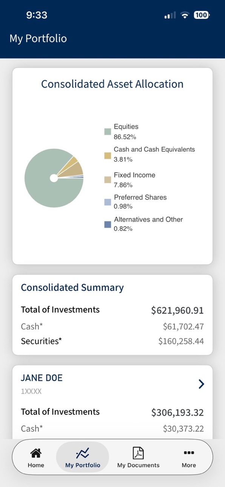
Task: Tap the battery indicator icon
Action: (202, 15)
